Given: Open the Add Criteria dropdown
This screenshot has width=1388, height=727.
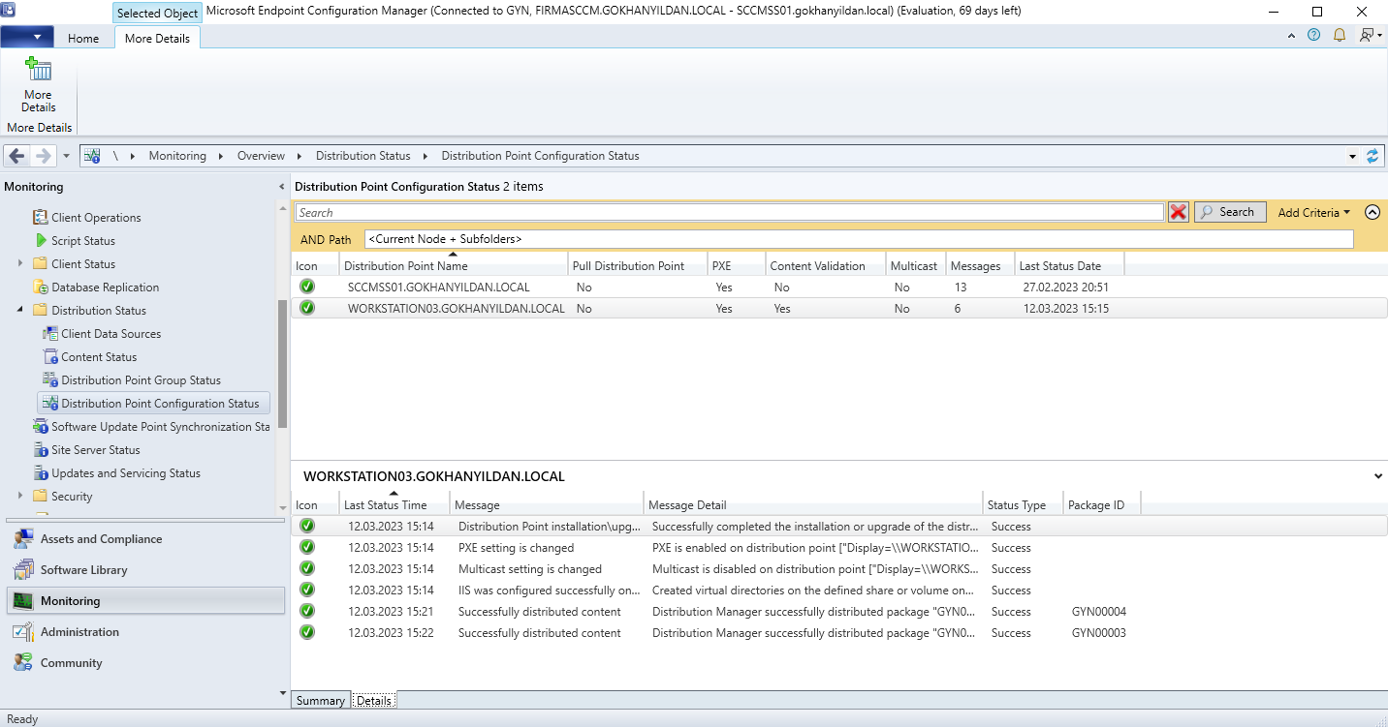Looking at the screenshot, I should pos(1313,212).
